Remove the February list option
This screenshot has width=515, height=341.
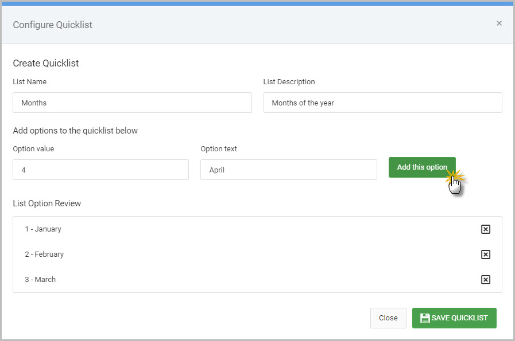click(486, 254)
